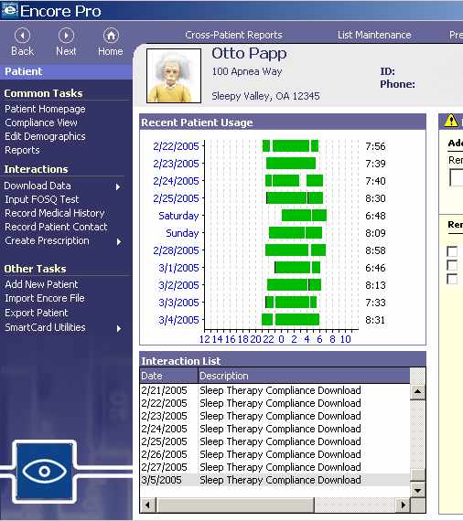Click the 3/2/2005 usage date link

point(178,285)
